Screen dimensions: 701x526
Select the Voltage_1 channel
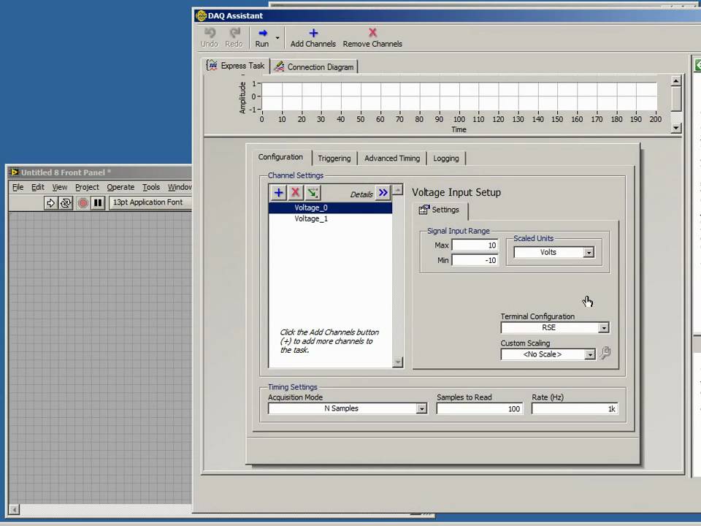[330, 218]
